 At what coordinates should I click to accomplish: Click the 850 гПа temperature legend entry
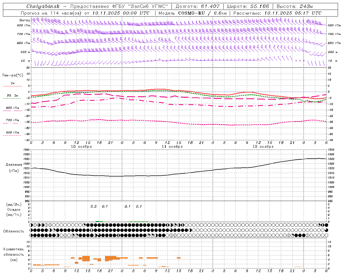point(13,108)
